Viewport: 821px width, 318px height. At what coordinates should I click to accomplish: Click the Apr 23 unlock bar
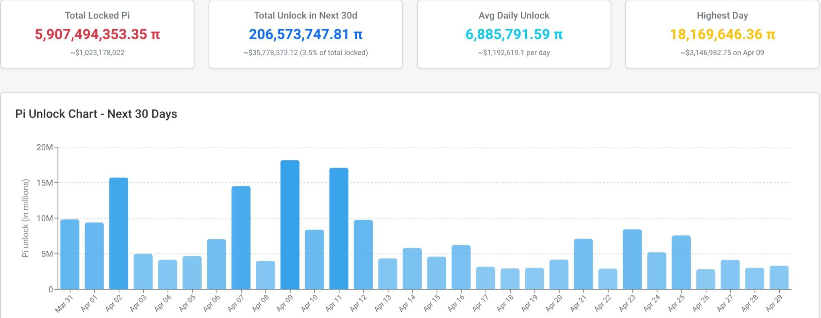pyautogui.click(x=632, y=259)
